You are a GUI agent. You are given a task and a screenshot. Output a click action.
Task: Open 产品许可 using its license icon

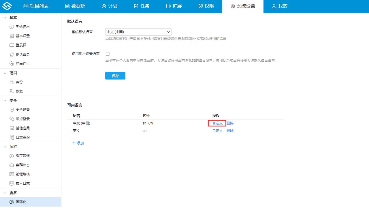click(x=11, y=63)
